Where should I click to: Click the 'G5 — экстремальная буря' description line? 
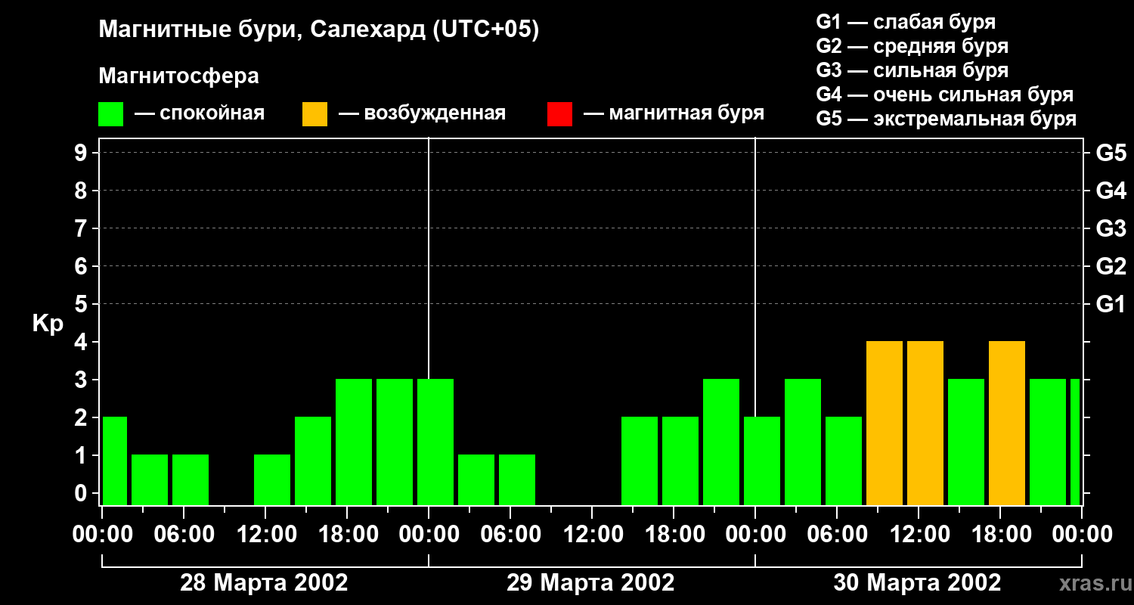(947, 119)
